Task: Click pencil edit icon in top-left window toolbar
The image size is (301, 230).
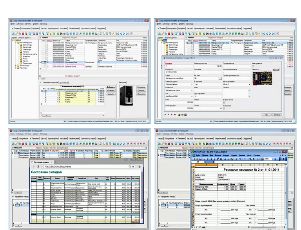Action: (x=17, y=34)
